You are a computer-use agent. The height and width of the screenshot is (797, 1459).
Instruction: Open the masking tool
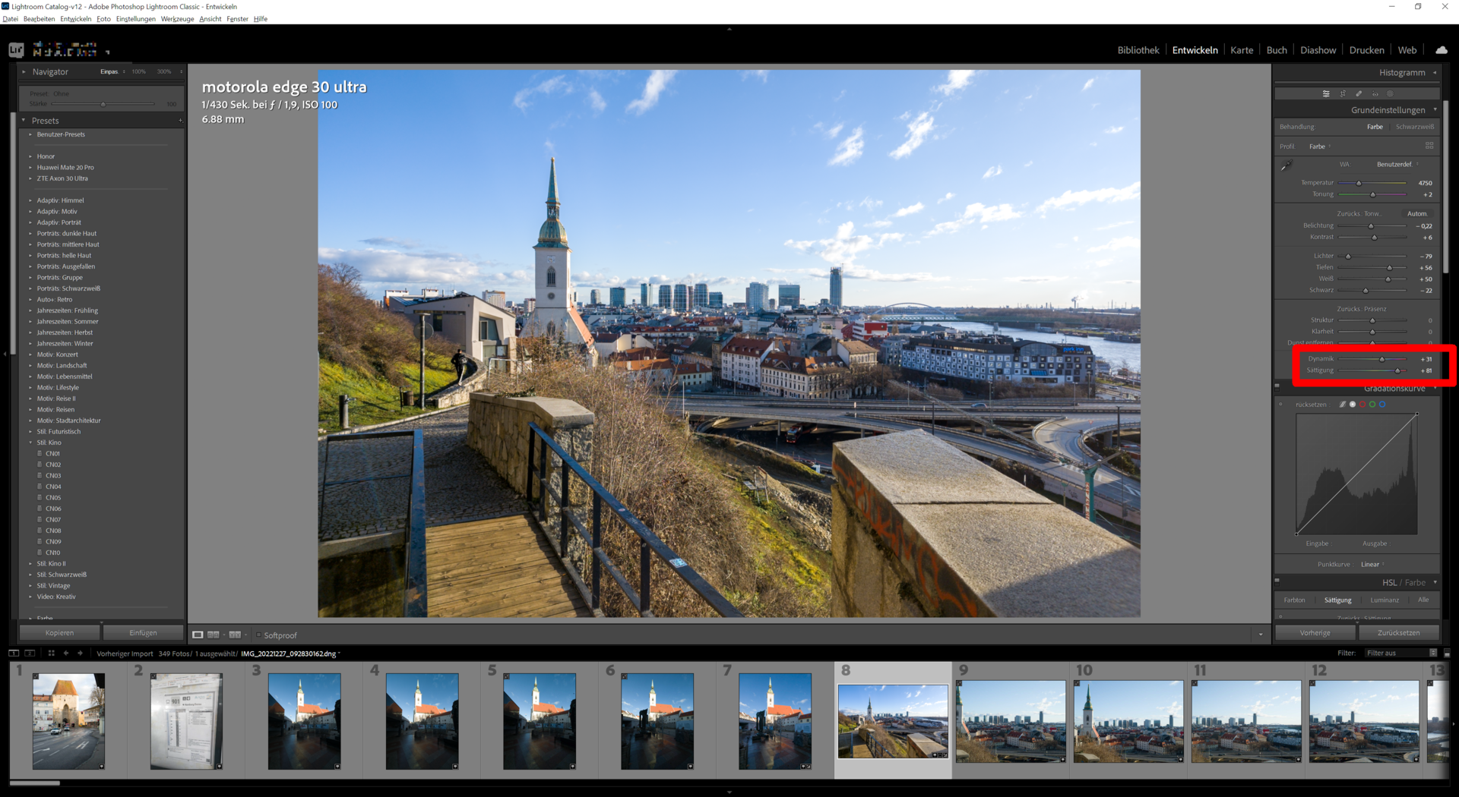tap(1390, 94)
